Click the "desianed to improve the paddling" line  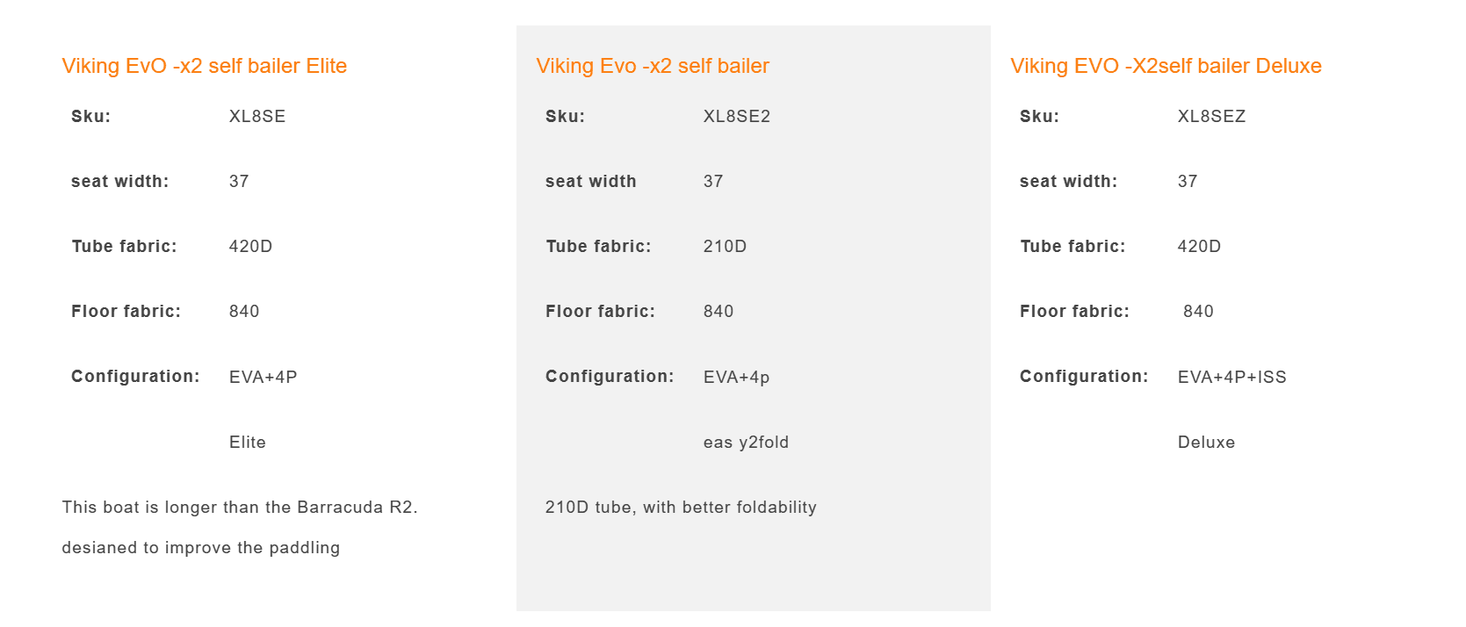pos(200,547)
